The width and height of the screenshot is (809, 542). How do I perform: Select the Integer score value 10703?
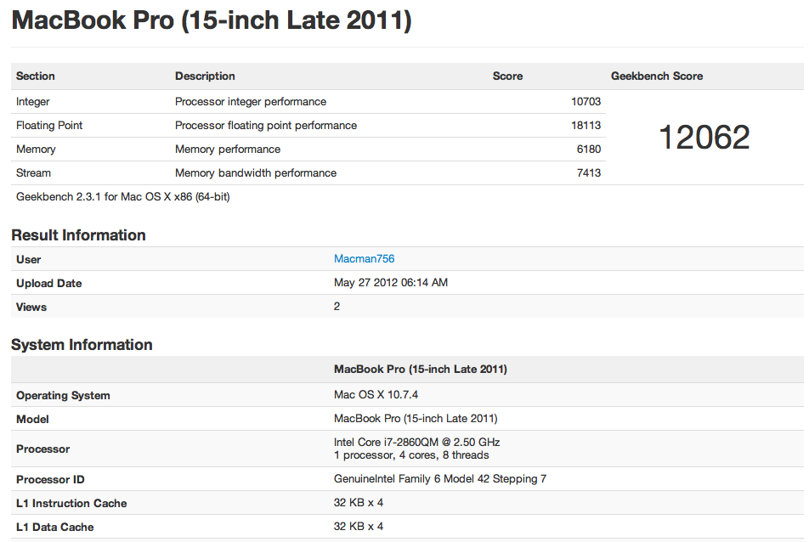coord(586,102)
